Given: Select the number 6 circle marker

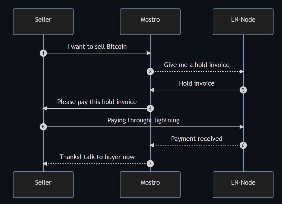Looking at the screenshot, I should (243, 145).
